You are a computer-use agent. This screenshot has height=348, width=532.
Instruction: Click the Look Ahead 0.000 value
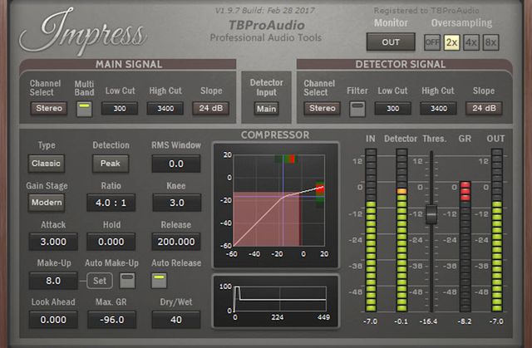53,320
